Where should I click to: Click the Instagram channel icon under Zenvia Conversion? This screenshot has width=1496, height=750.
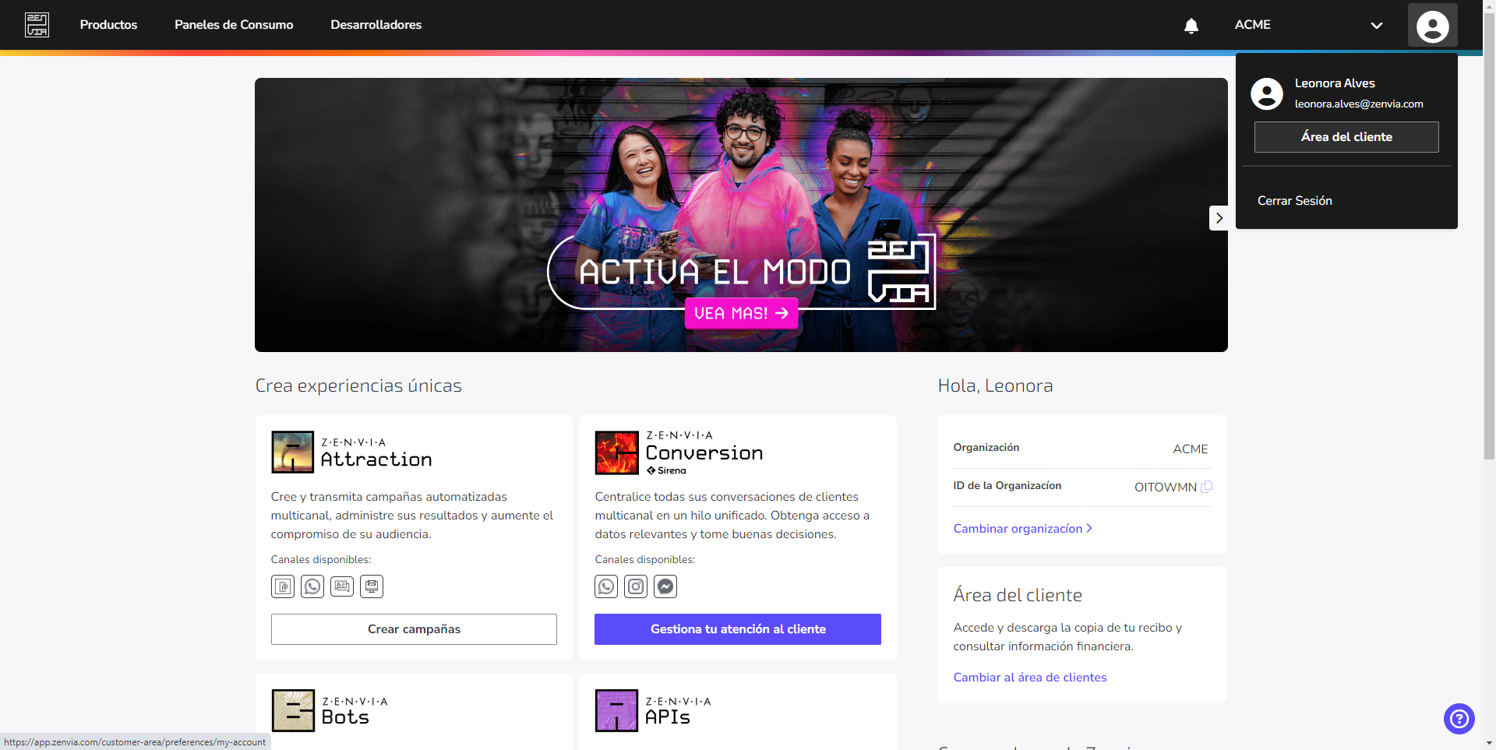[x=636, y=586]
